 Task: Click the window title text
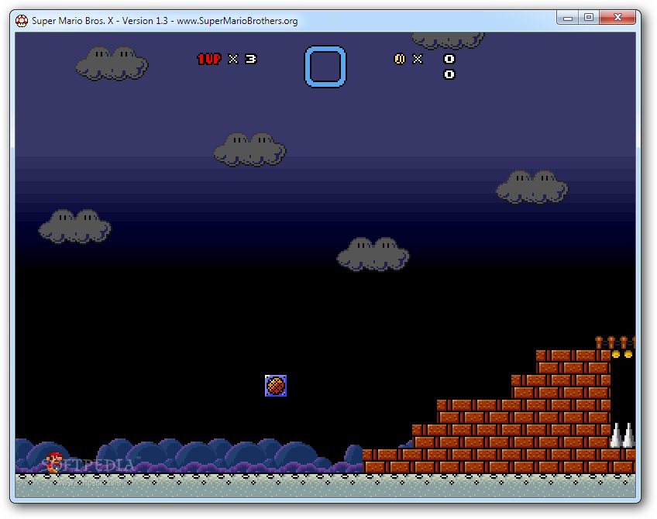(x=165, y=20)
